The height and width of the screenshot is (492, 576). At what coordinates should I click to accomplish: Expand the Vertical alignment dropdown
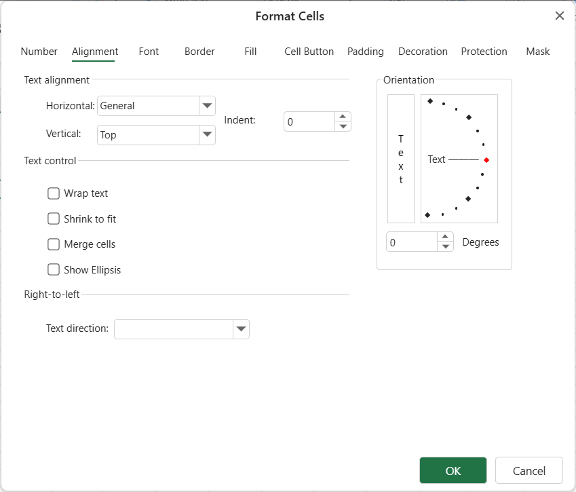coord(207,135)
